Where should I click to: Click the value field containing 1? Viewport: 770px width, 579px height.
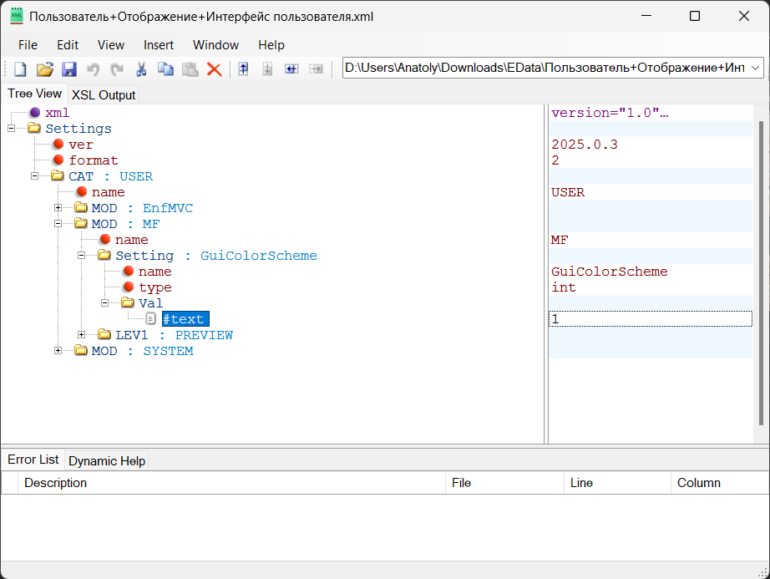tap(651, 318)
